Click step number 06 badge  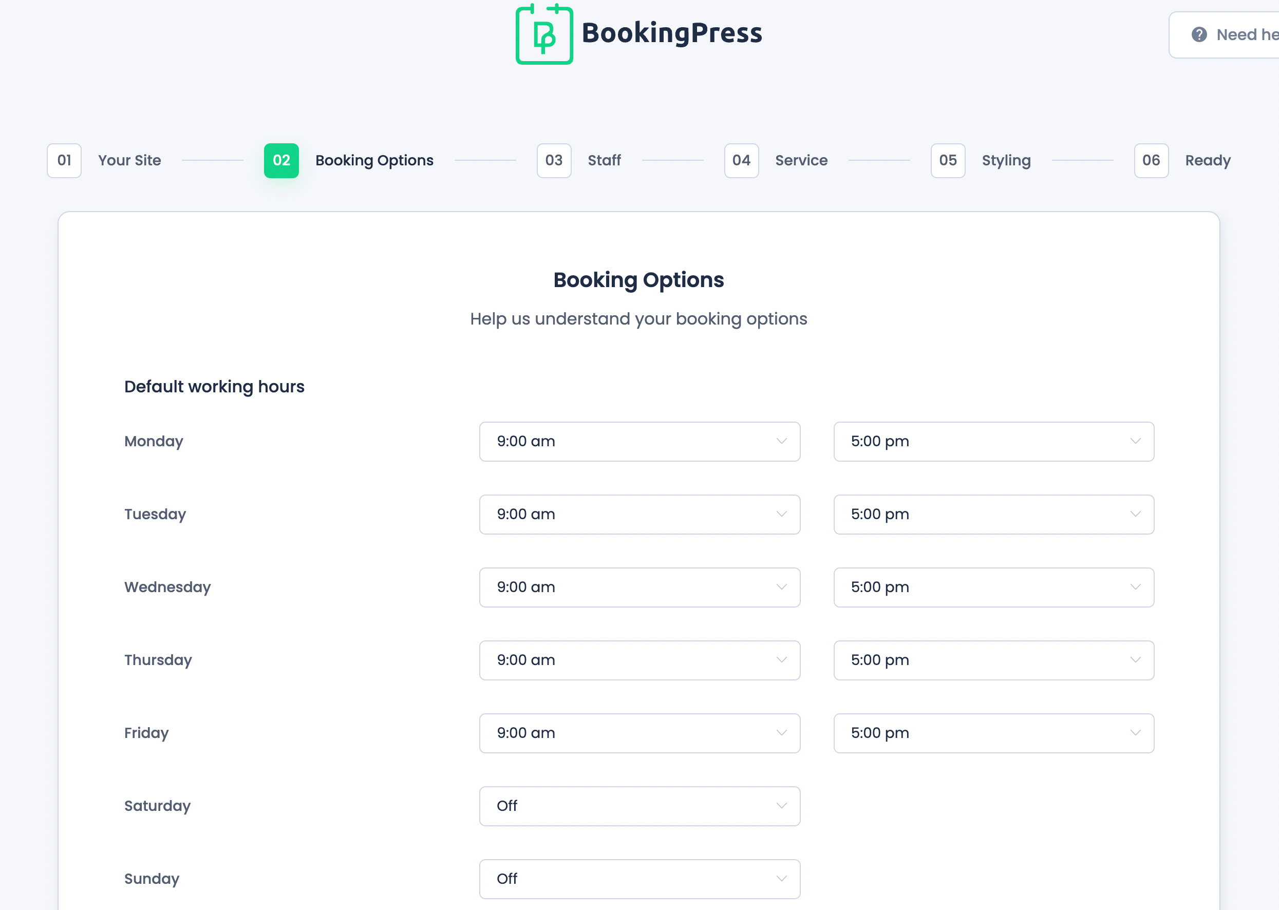pyautogui.click(x=1151, y=161)
